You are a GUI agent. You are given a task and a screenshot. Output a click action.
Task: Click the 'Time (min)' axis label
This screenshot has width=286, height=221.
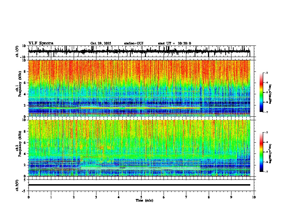144,200
